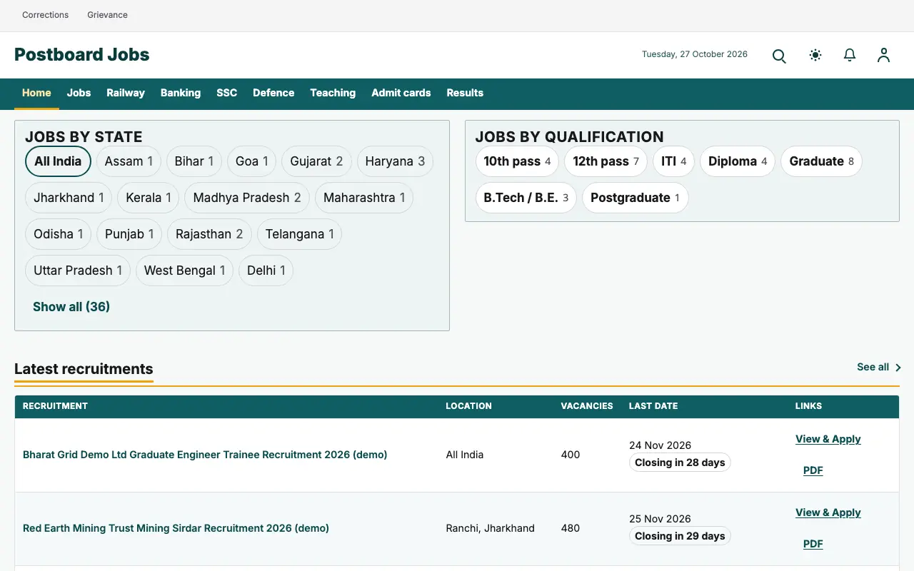This screenshot has width=914, height=571.
Task: Choose the Rajasthan state chip
Action: pos(209,234)
